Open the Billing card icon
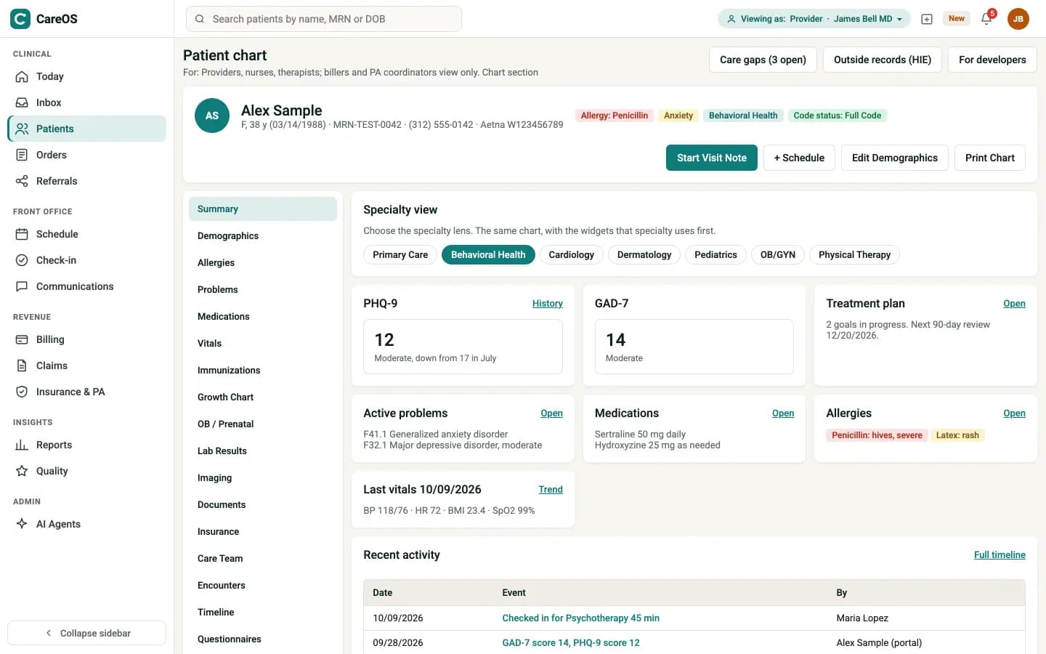Viewport: 1046px width, 654px height. (x=22, y=339)
